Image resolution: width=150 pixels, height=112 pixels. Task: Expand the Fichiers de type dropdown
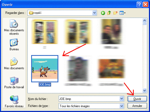pos(121,106)
